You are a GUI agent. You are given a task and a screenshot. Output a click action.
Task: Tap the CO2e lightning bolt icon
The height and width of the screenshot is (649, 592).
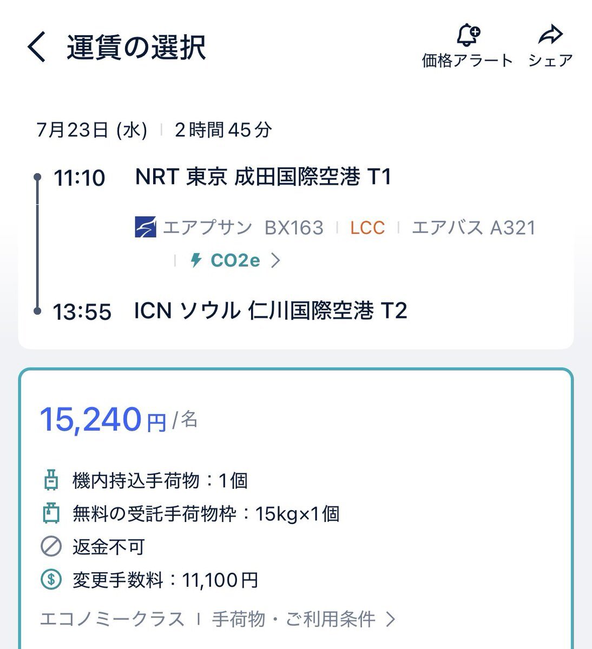[196, 261]
